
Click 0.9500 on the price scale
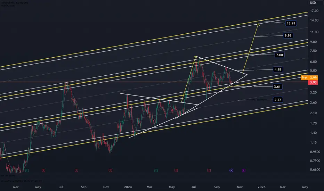[x=315, y=151]
